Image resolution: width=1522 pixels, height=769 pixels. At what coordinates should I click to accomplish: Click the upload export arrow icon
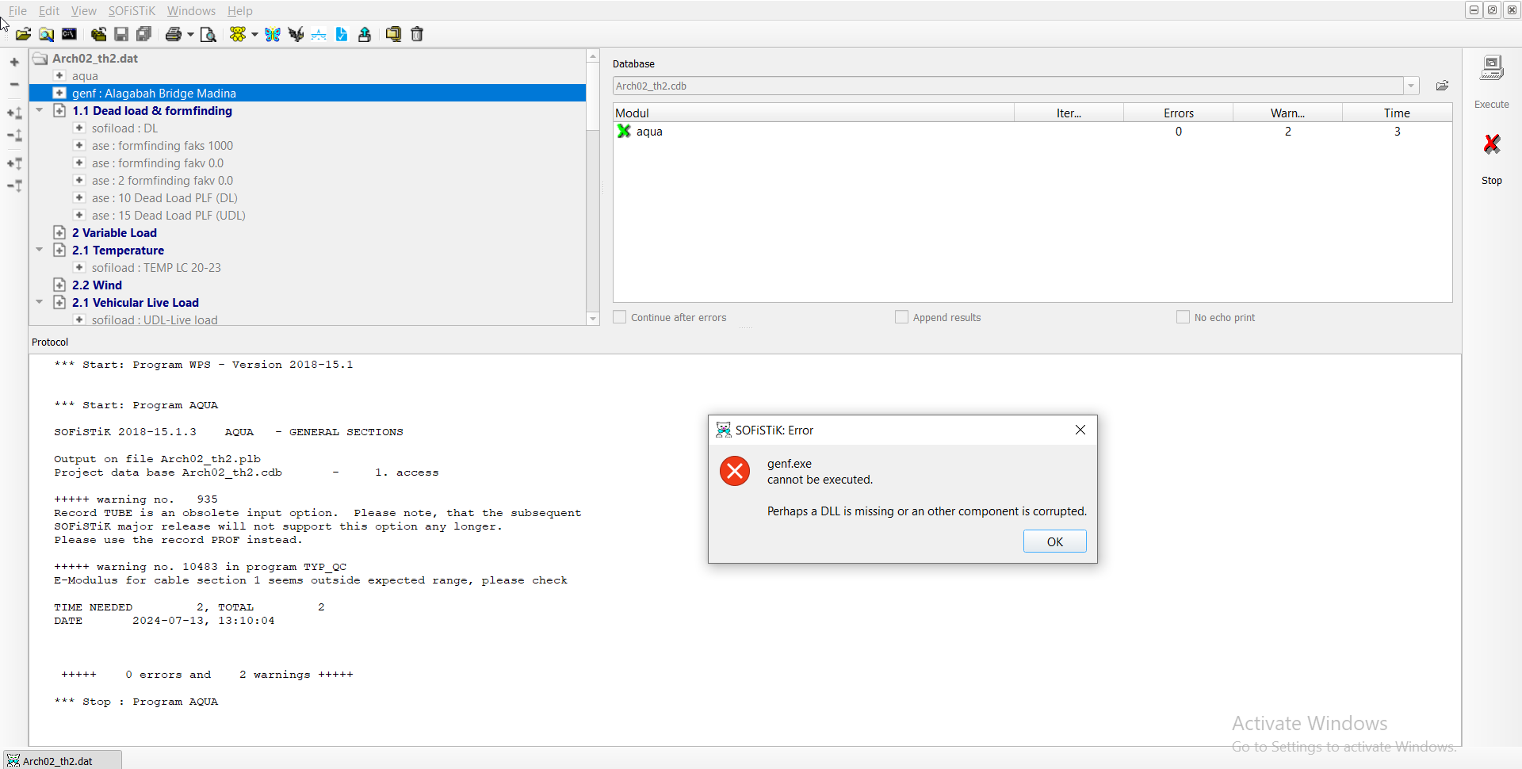(x=365, y=34)
